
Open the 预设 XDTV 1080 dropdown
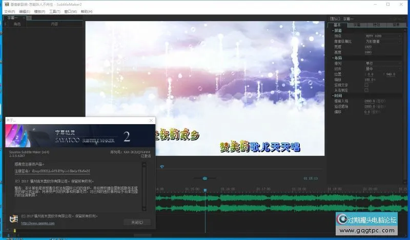tap(382, 36)
